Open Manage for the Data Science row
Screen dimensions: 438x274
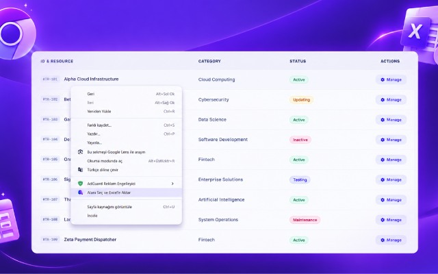point(391,120)
